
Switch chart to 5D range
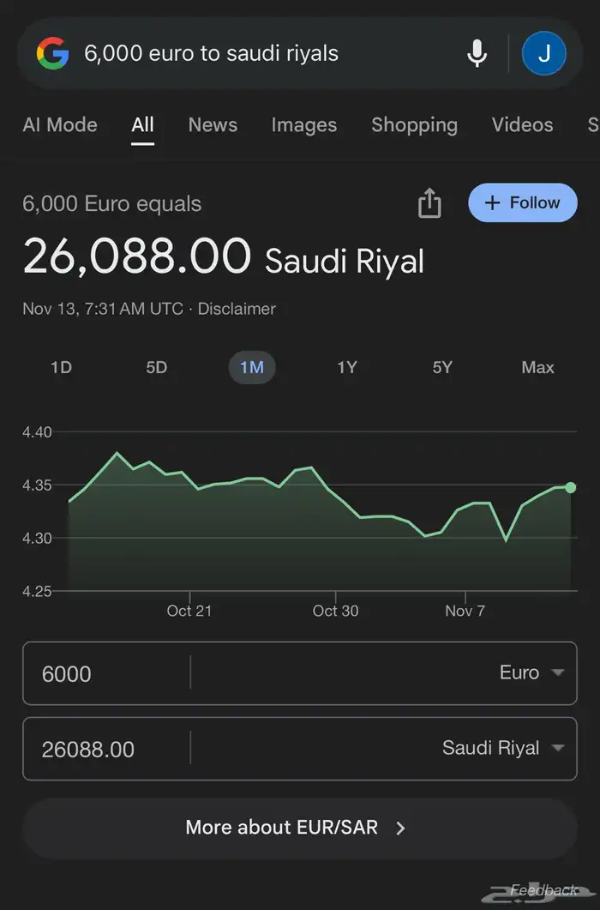156,368
